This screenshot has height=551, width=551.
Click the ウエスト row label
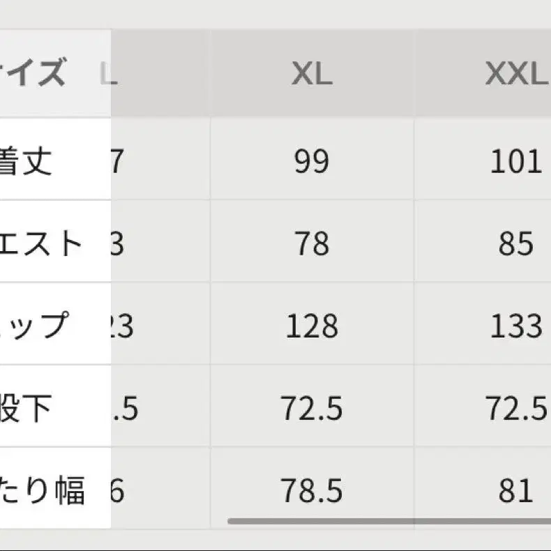point(42,243)
